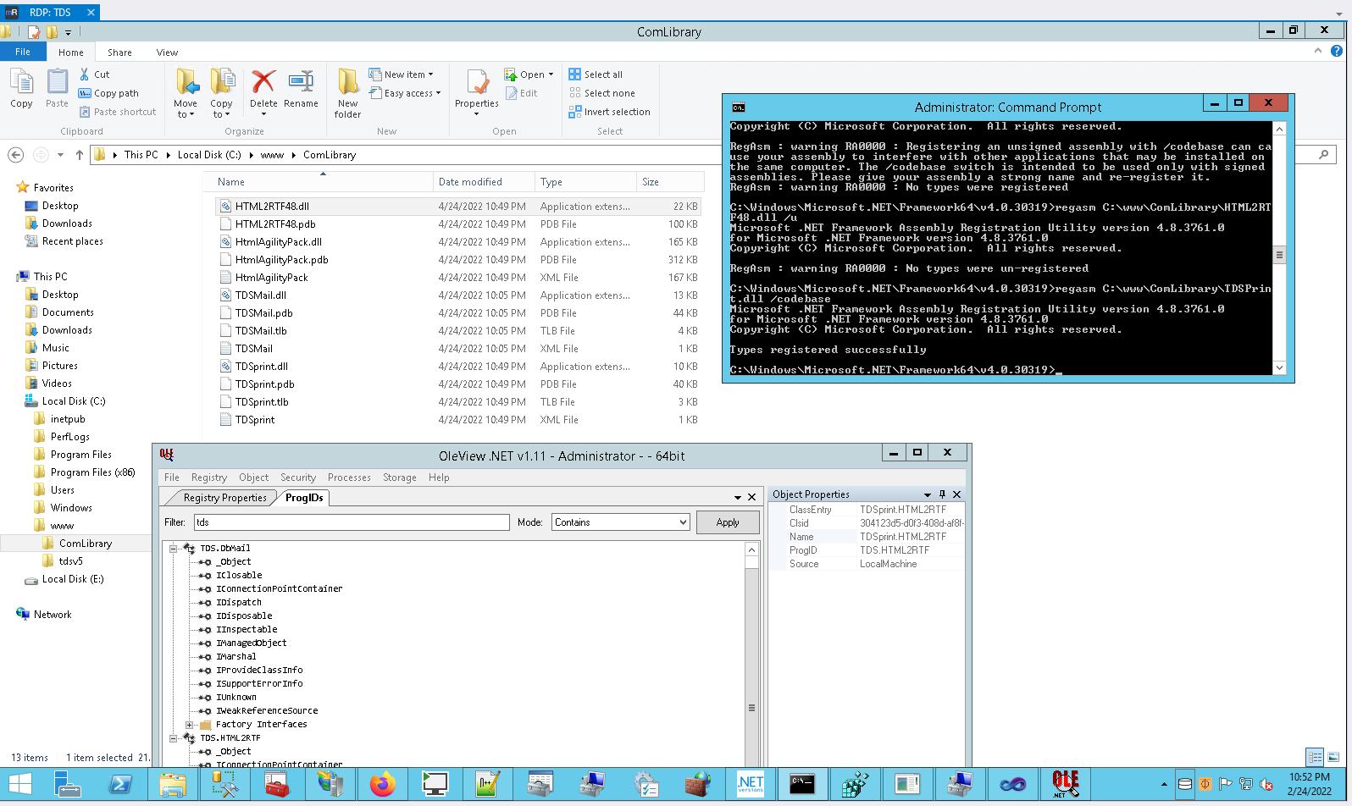Viewport: 1352px width, 806px height.
Task: Click the www breadcrumb in address bar
Action: point(272,155)
